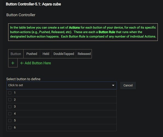Check the checkbox for button 1
Viewport: 163px width, 137px height.
click(x=10, y=93)
